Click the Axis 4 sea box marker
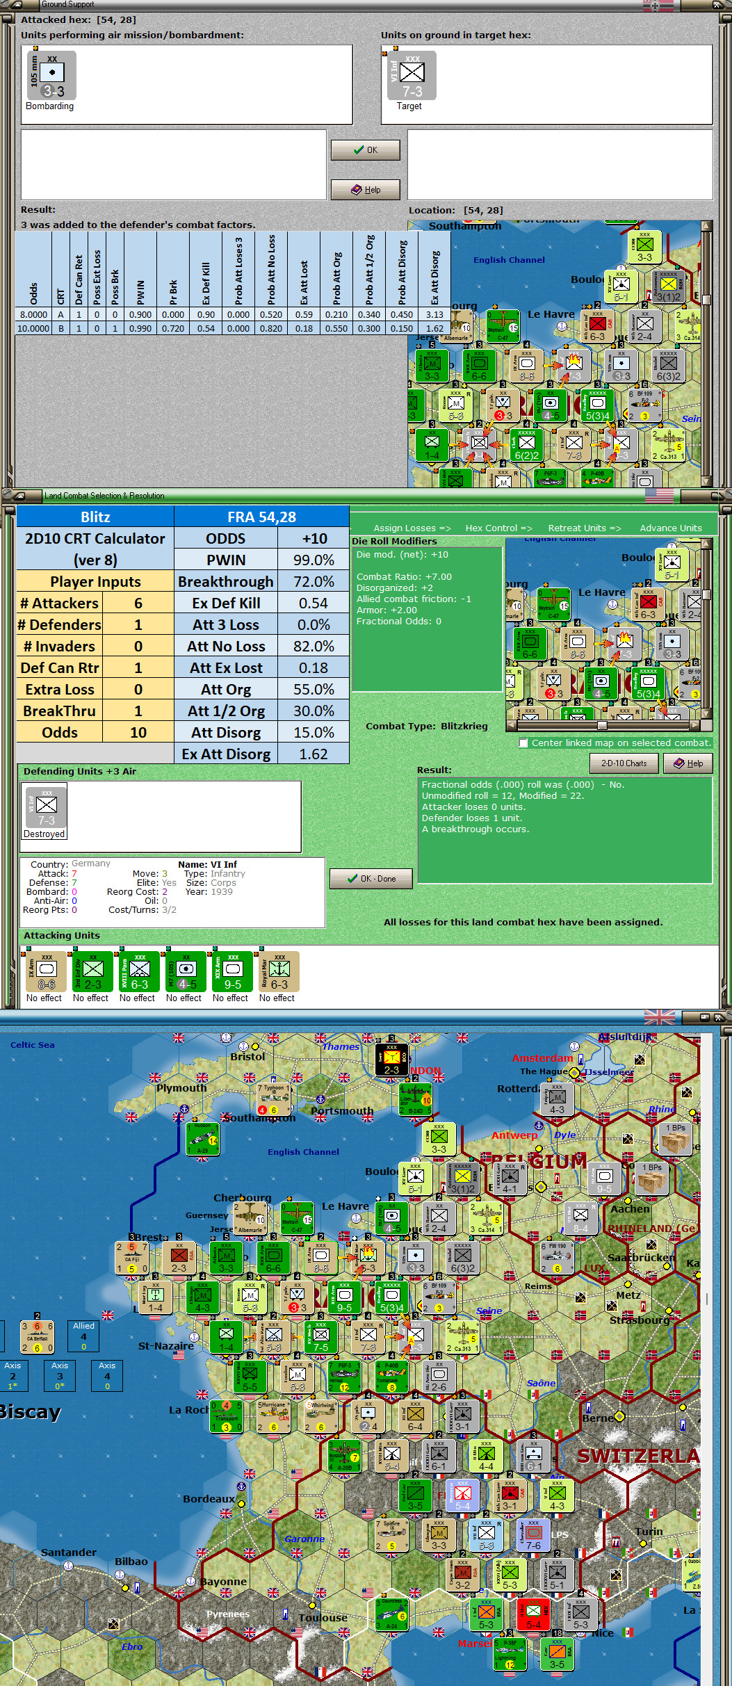Image resolution: width=732 pixels, height=1686 pixels. [x=107, y=1375]
